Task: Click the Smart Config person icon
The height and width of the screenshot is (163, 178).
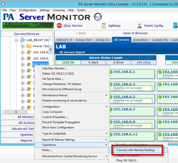Action: [x=139, y=26]
